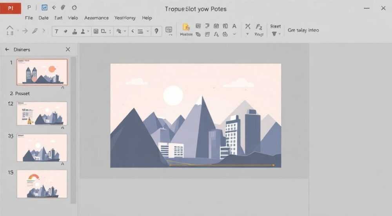Click the X icon in toolbar
392x216 pixels.
pyautogui.click(x=248, y=26)
